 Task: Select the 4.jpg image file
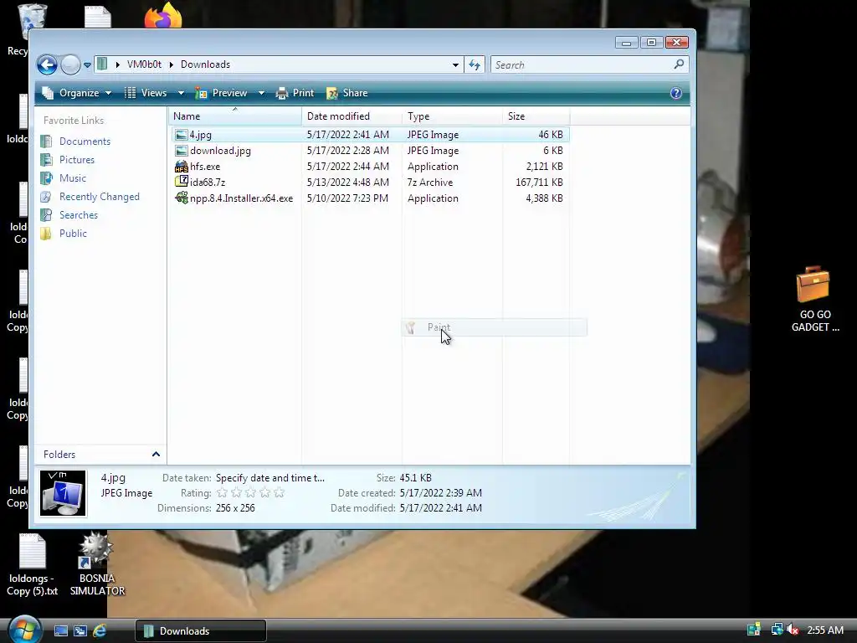(370, 135)
